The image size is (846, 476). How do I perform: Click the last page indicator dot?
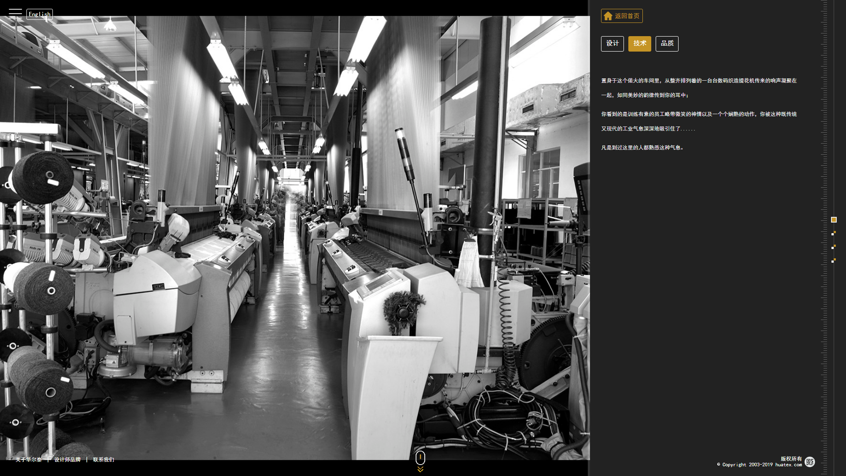click(x=834, y=260)
